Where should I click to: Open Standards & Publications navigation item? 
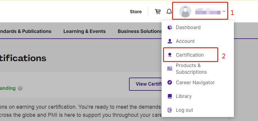26,31
